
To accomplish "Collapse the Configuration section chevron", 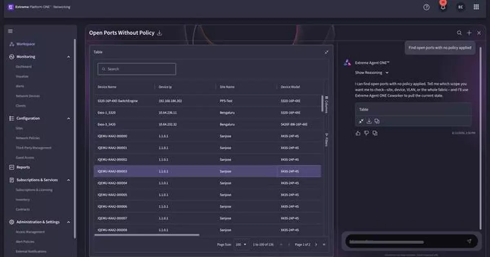I will click(69, 118).
